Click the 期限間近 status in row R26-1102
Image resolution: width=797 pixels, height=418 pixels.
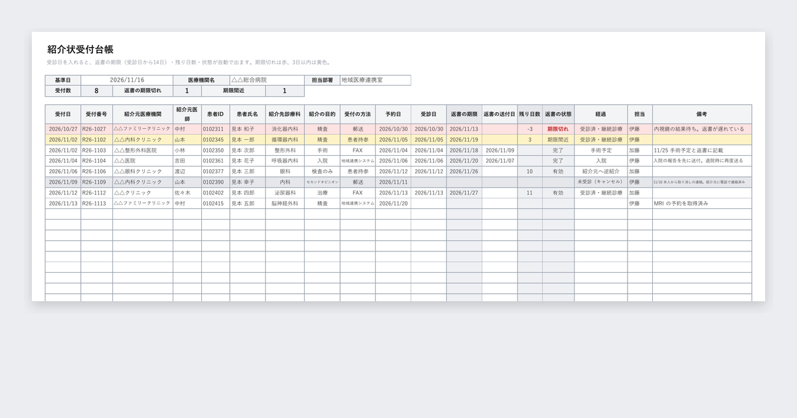point(558,140)
